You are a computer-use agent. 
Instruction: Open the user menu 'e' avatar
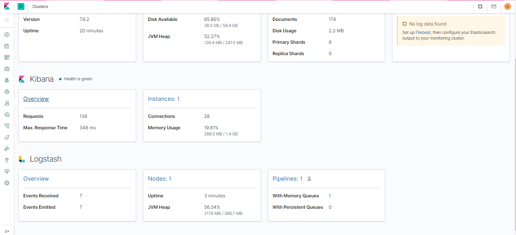[x=507, y=6]
